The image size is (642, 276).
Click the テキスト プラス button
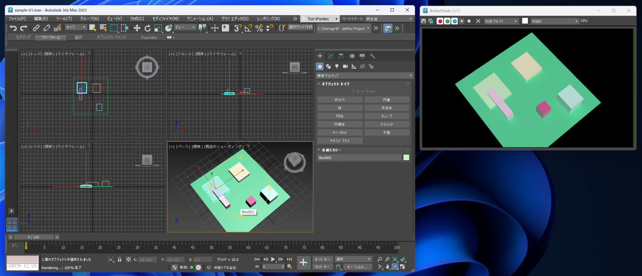point(340,141)
